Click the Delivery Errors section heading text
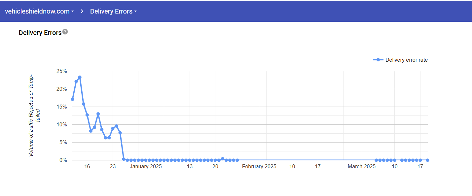The width and height of the screenshot is (472, 196). tap(40, 33)
